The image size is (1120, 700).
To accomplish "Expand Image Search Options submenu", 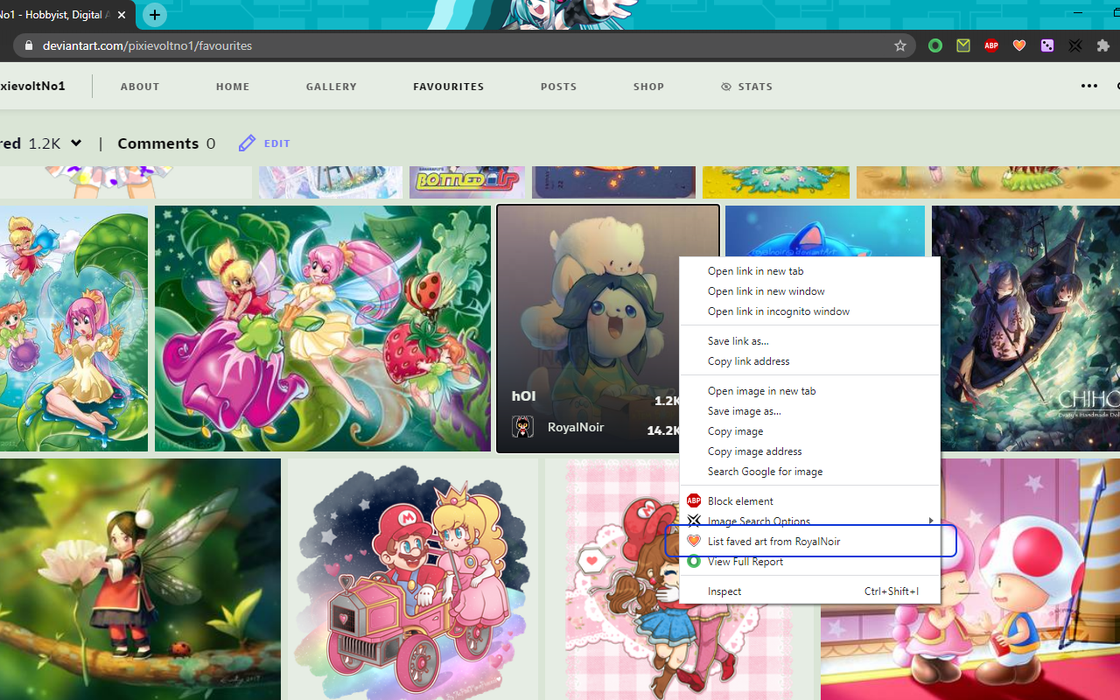I will pyautogui.click(x=759, y=521).
